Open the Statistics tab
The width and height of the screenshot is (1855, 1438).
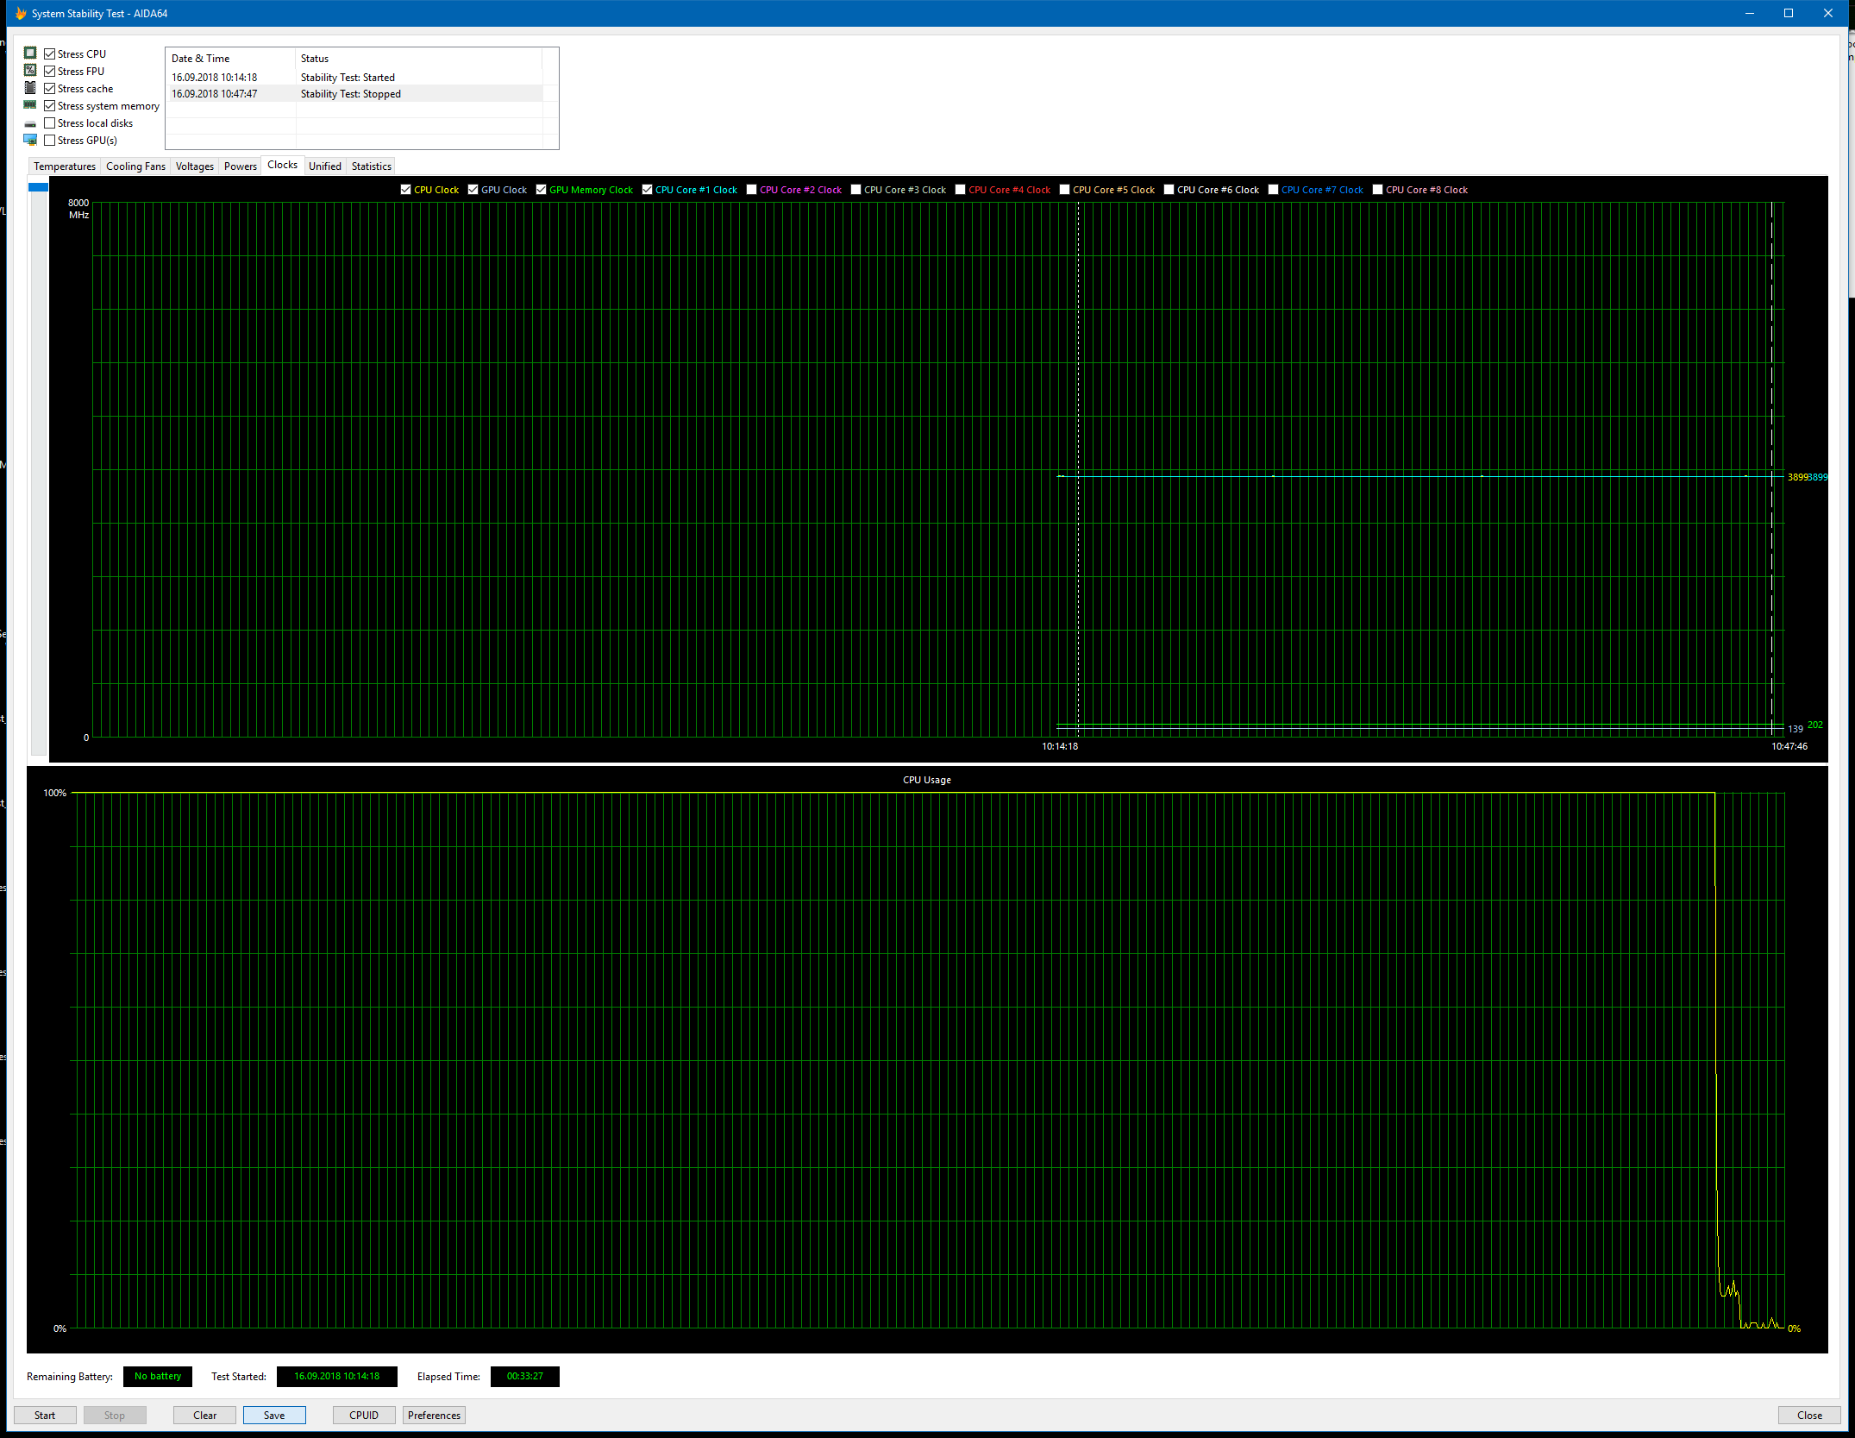coord(371,166)
